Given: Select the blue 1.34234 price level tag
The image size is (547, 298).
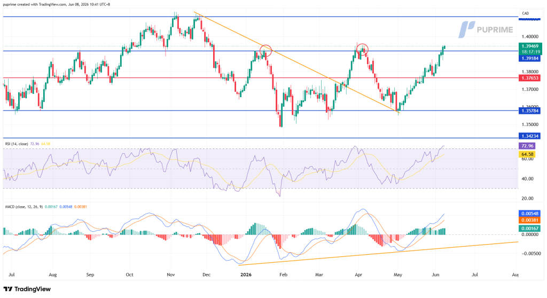Looking at the screenshot, I should coord(530,136).
